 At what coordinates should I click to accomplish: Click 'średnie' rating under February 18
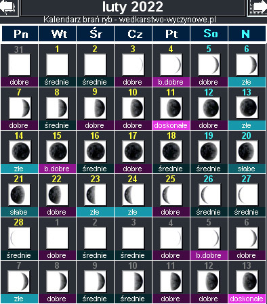click(x=171, y=169)
